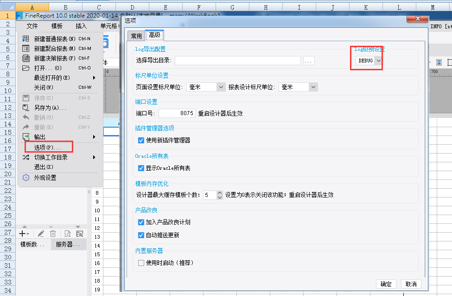Screen dimensions: 452x296
Task: Cancel the dialog with 取消
Action: (x=411, y=284)
